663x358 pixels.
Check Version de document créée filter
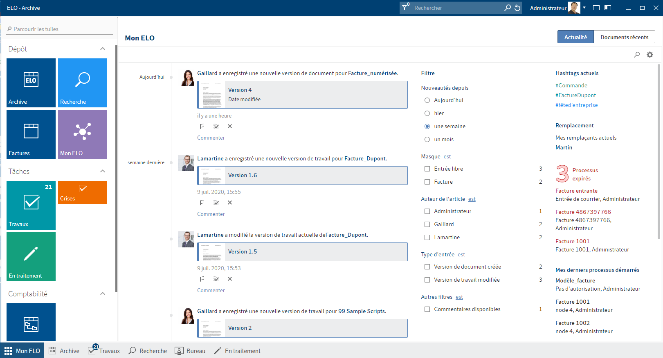(x=427, y=267)
